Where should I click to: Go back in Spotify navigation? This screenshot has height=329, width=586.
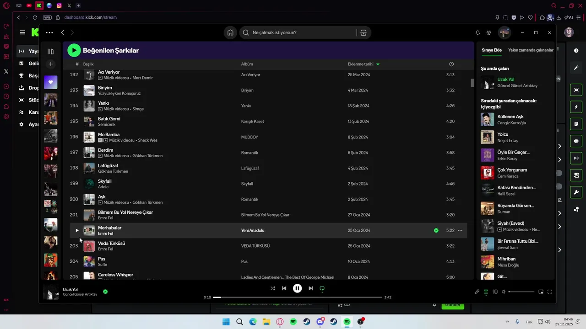63,32
